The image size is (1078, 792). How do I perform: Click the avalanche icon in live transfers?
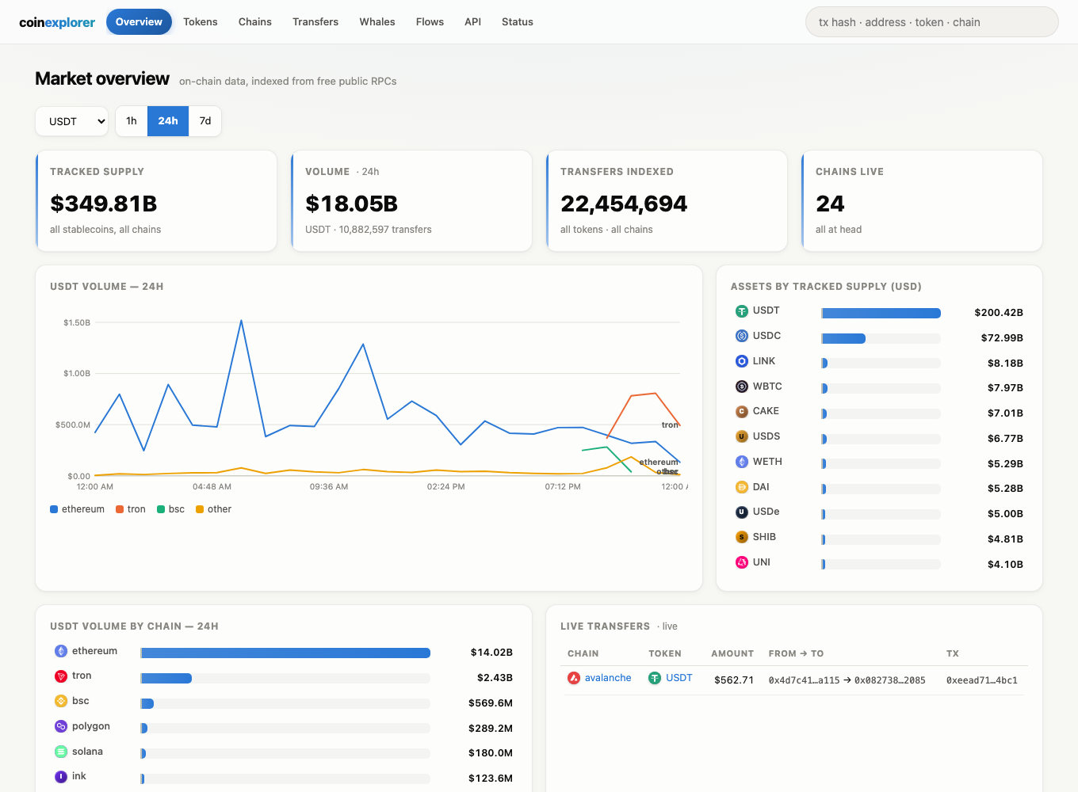click(574, 678)
